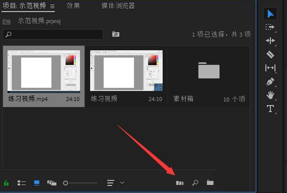Select the 素材箱 bin folder
The image size is (287, 193).
(x=209, y=70)
